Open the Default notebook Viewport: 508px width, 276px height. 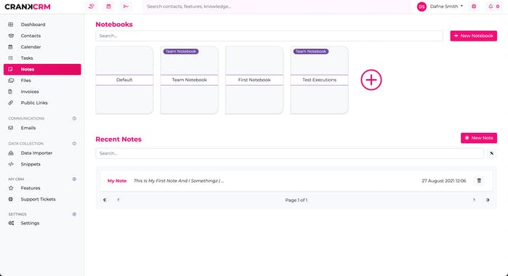124,80
